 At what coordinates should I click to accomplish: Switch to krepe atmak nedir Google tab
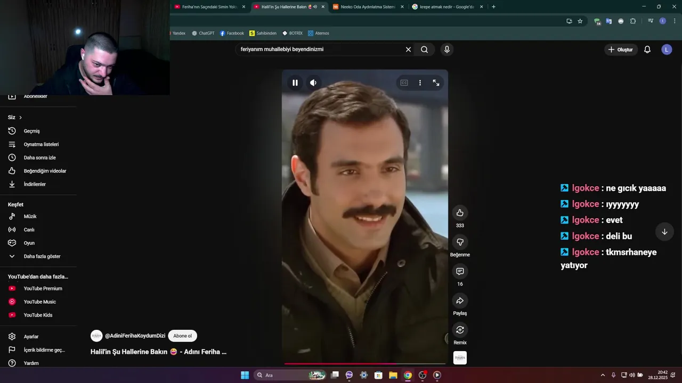pyautogui.click(x=446, y=7)
